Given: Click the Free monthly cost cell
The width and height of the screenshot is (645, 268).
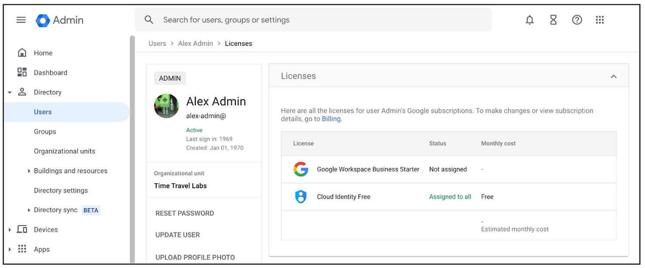Looking at the screenshot, I should pos(487,197).
